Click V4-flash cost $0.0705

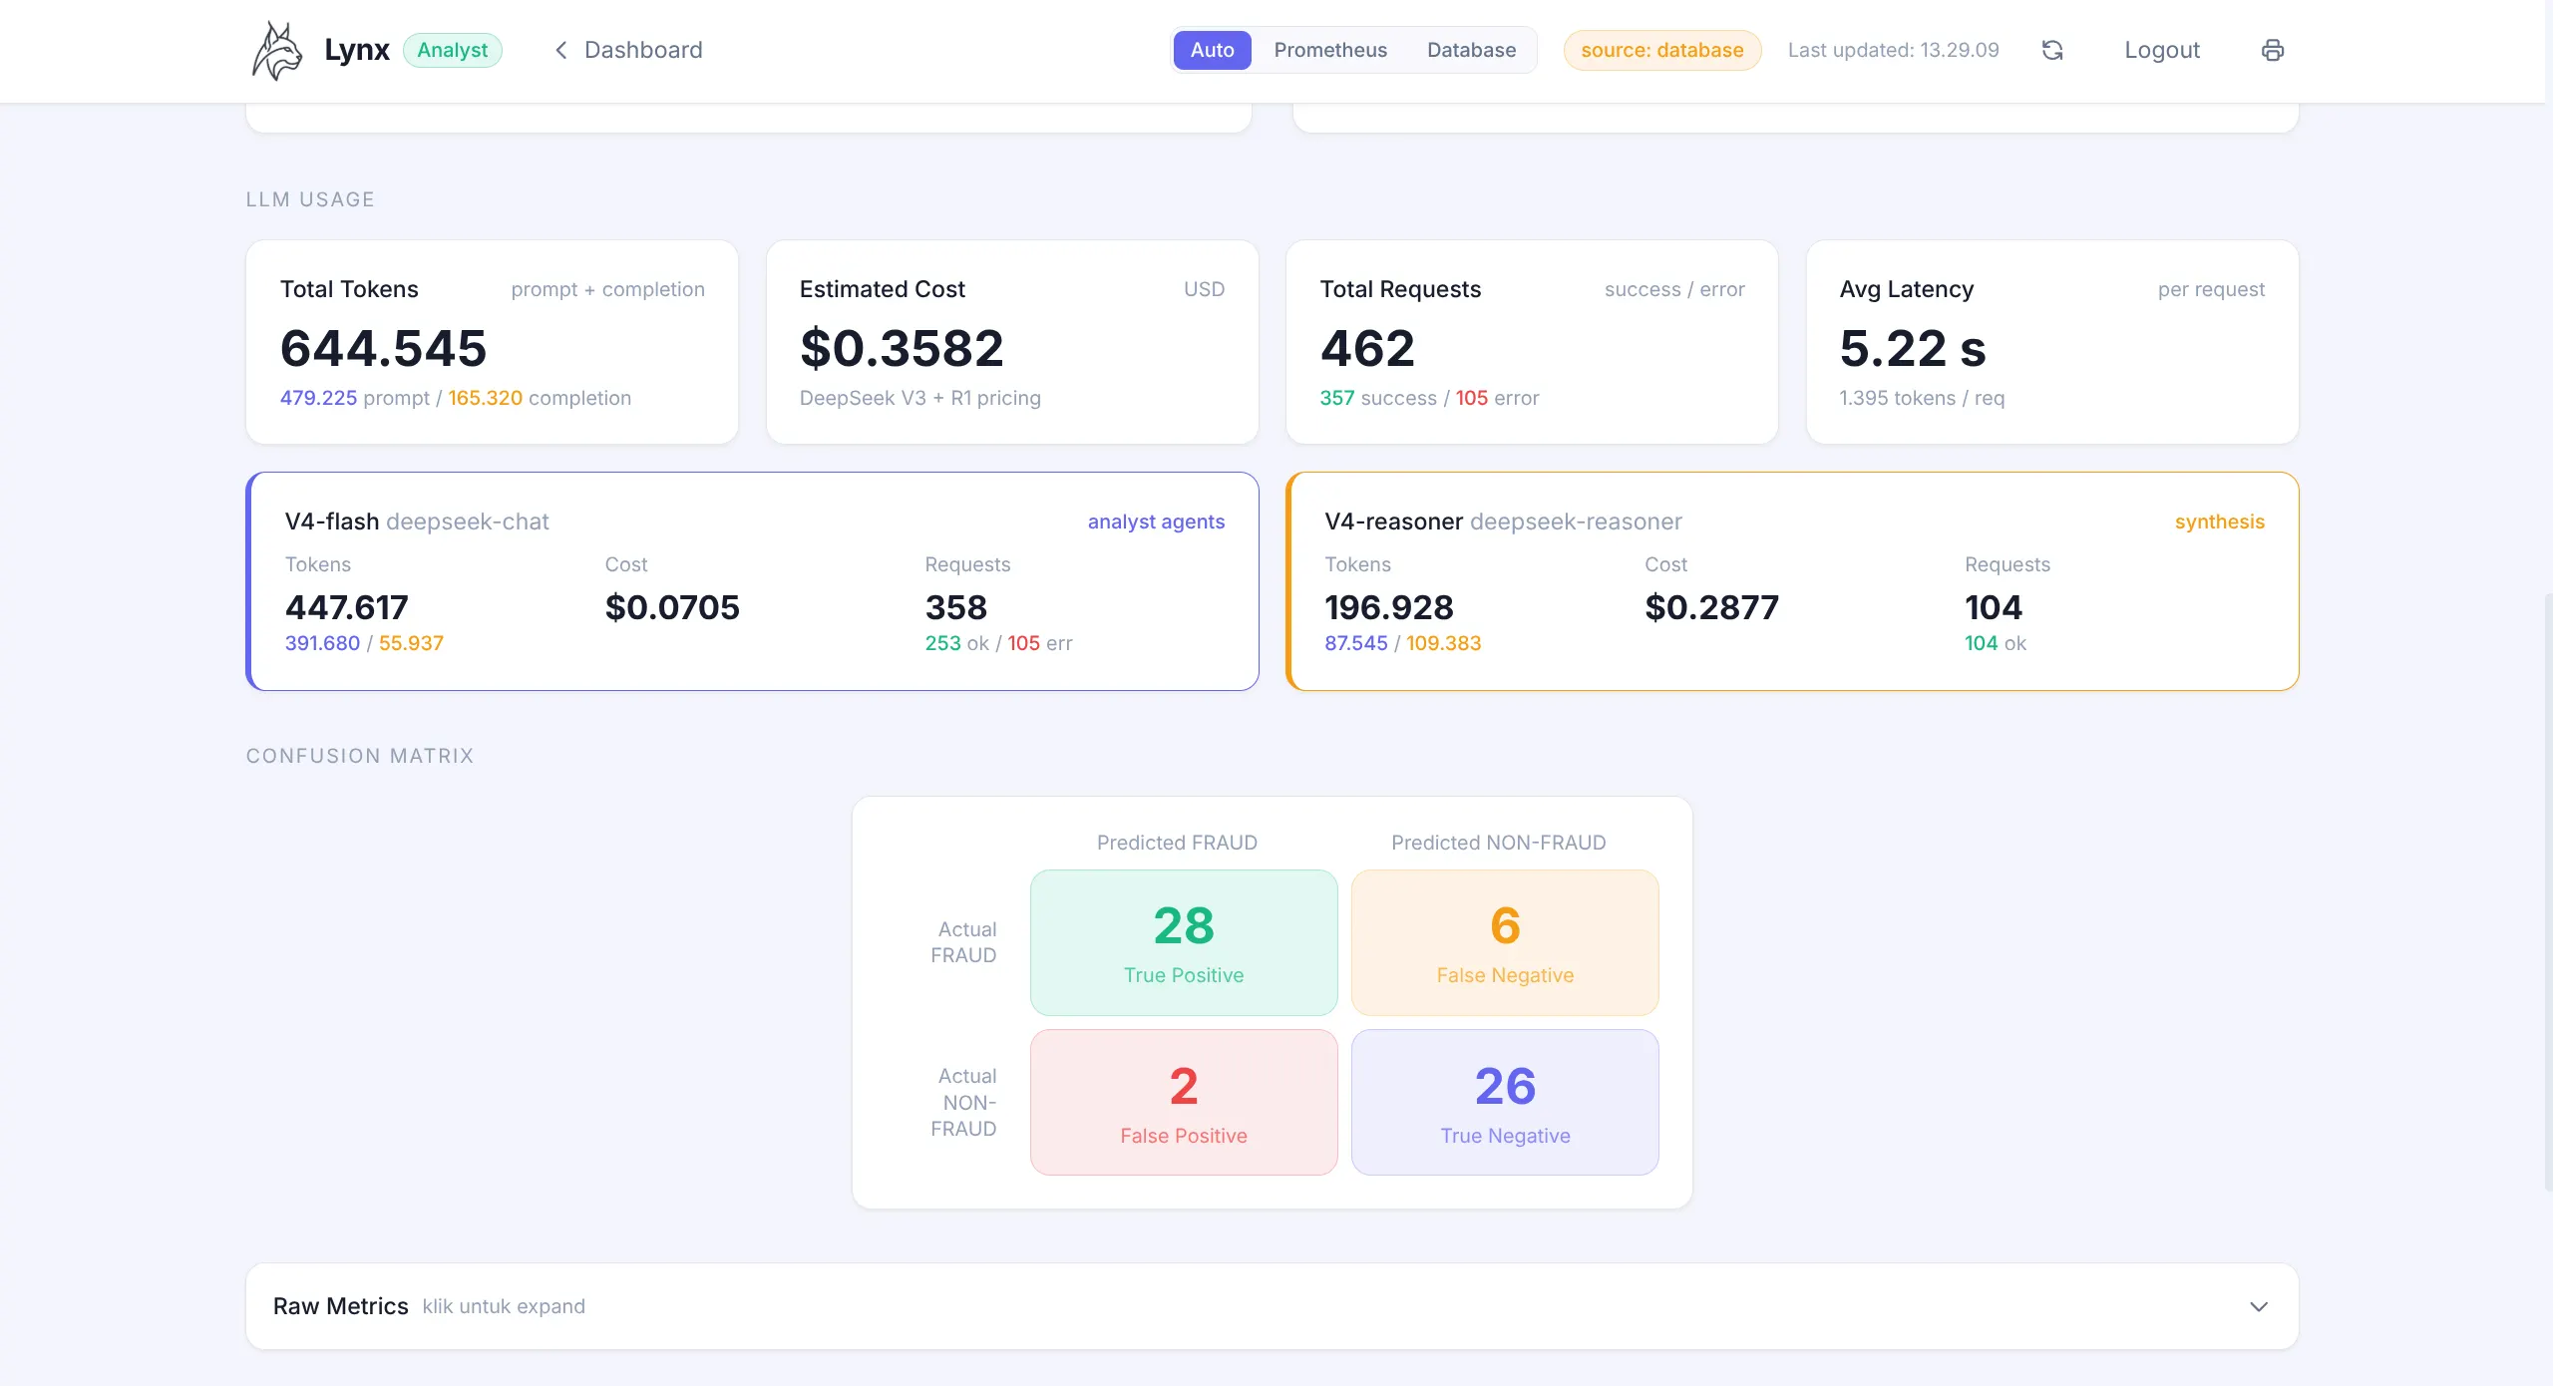672,607
